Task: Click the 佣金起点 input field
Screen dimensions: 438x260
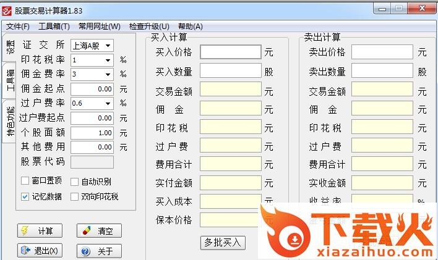Action: click(x=92, y=89)
